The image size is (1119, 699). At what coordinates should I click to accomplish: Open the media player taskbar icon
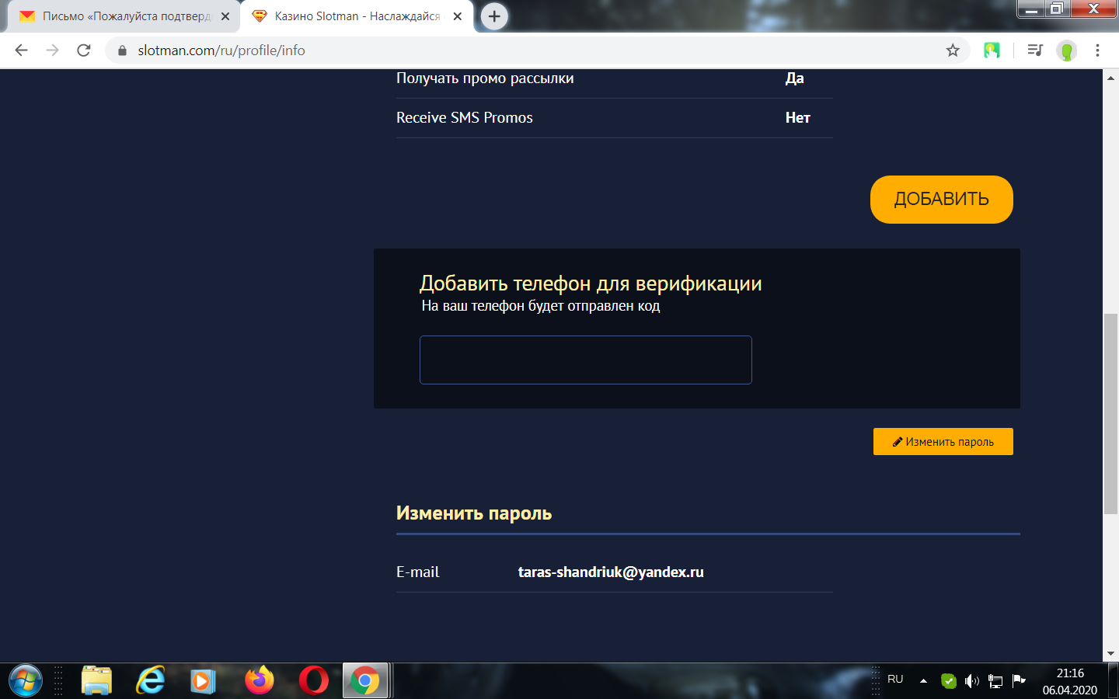point(203,681)
